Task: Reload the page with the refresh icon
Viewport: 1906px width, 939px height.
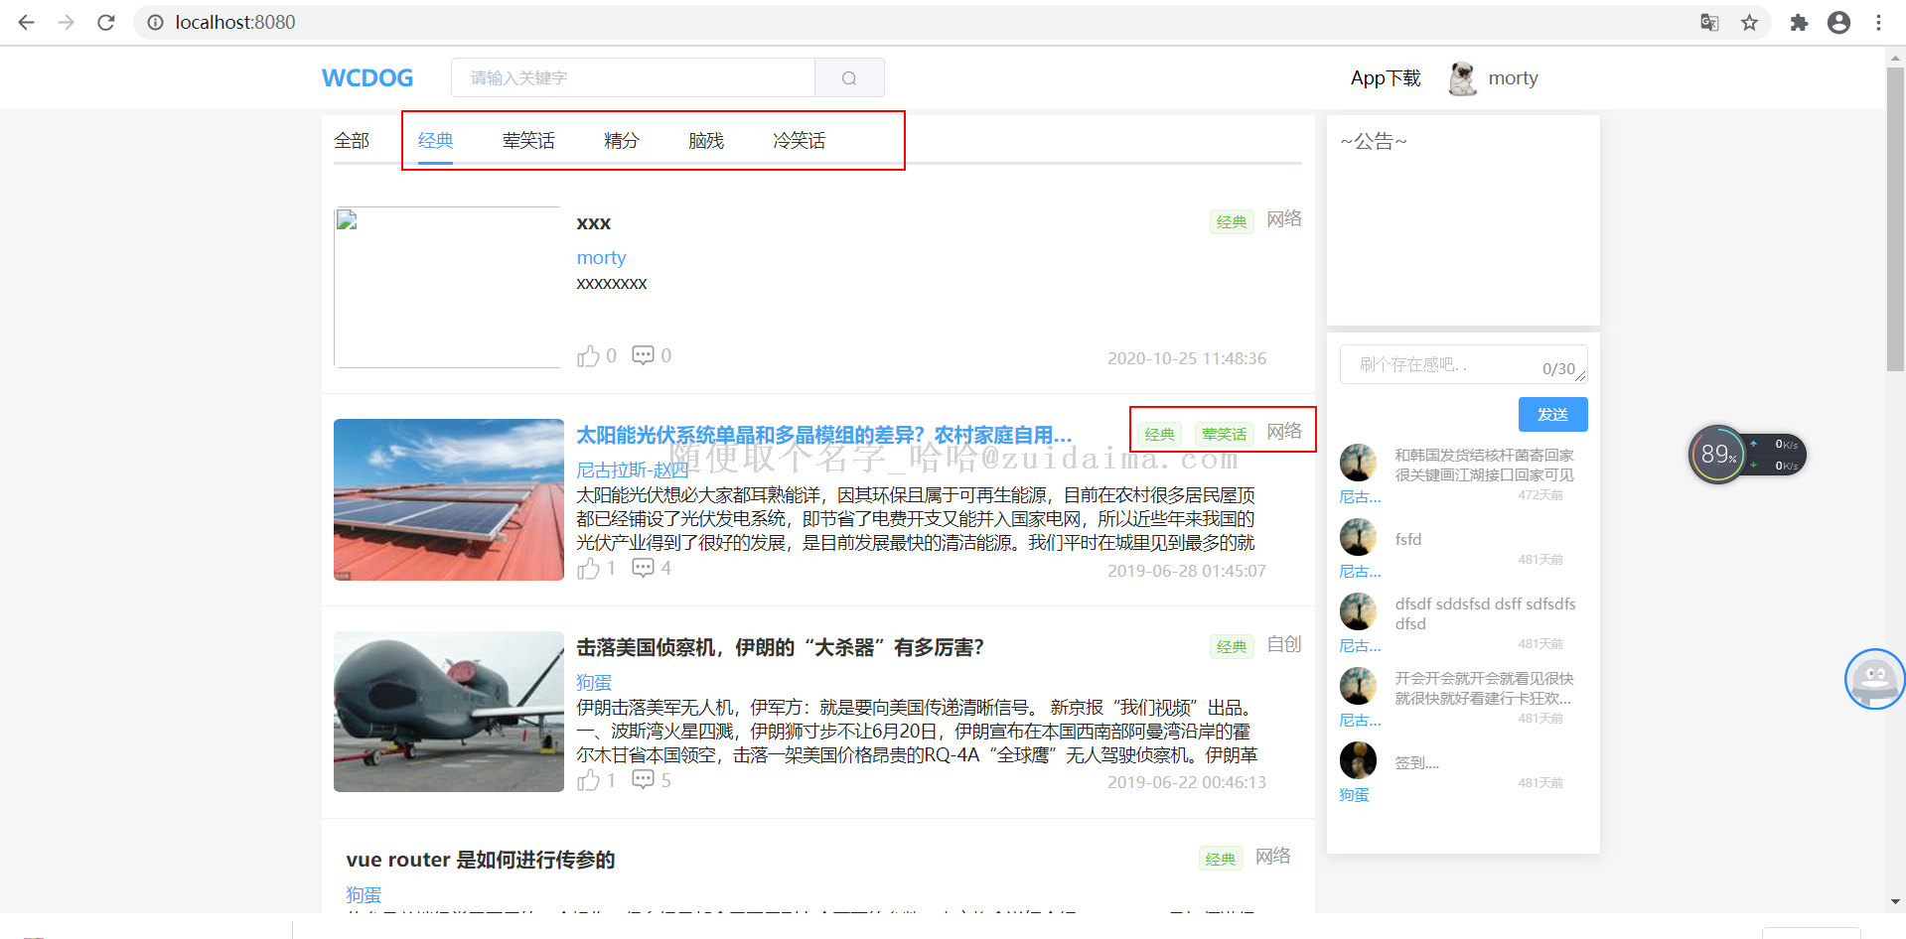Action: click(x=106, y=22)
